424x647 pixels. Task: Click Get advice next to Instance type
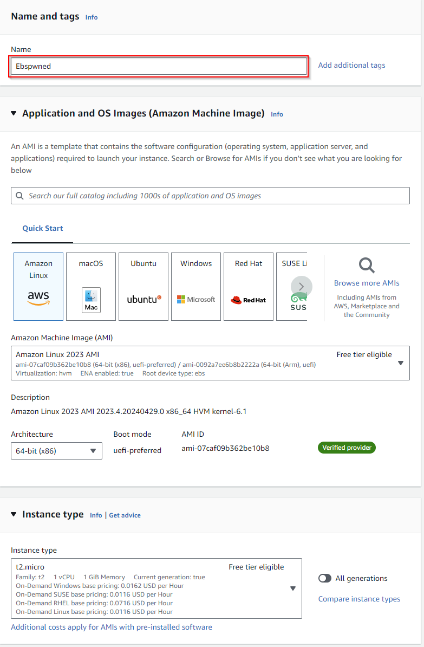pos(125,515)
